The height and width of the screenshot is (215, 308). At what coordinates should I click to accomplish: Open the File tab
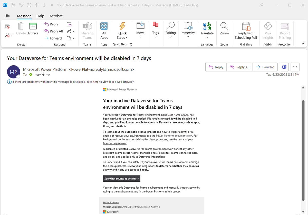tap(7, 16)
